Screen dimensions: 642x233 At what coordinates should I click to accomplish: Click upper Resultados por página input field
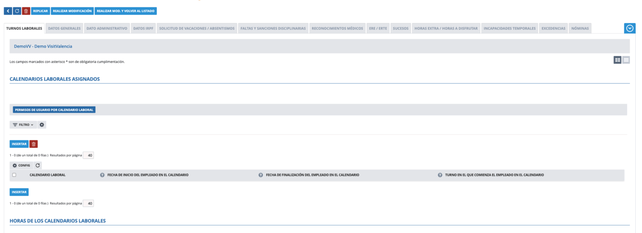(x=88, y=155)
